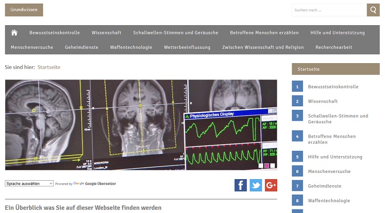Open Wetterbeeinflussung in navigation menu
This screenshot has height=213, width=385.
187,47
